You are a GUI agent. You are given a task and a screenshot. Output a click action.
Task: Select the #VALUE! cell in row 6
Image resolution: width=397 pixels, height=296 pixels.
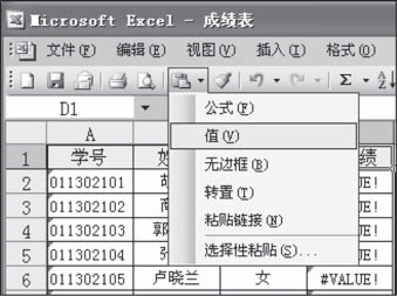(350, 278)
